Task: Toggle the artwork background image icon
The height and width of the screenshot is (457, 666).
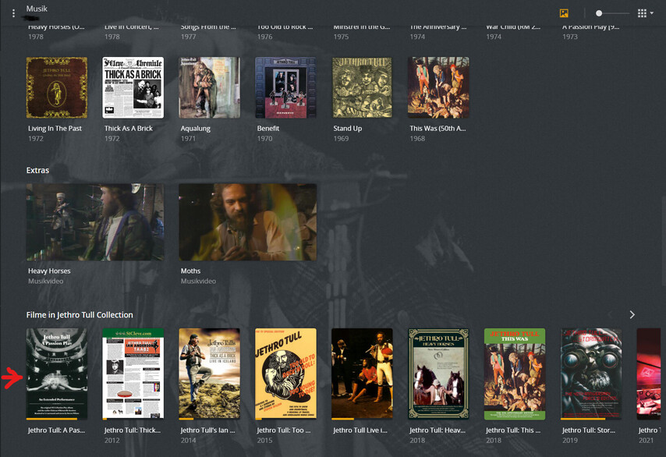Action: tap(564, 13)
